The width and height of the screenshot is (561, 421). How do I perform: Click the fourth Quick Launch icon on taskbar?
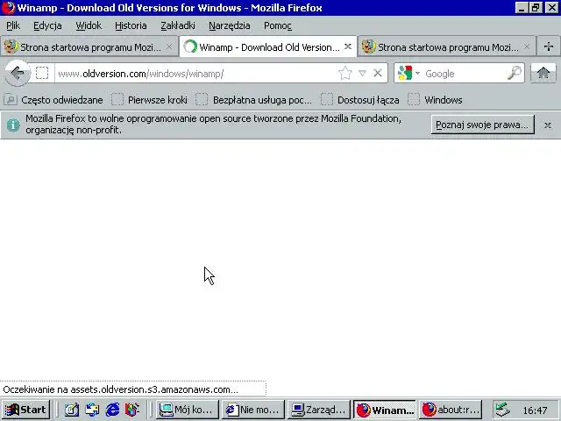[132, 410]
